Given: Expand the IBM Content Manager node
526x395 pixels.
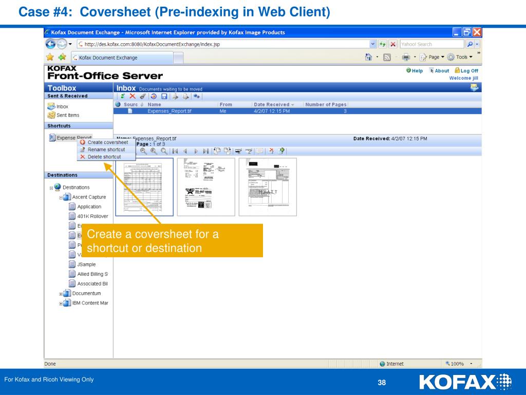Looking at the screenshot, I should 61,303.
